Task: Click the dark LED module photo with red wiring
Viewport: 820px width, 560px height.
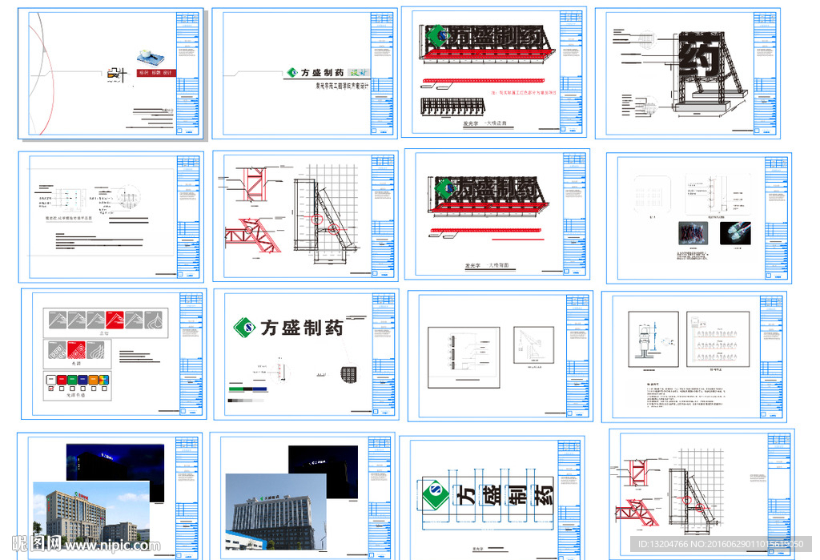Action: 693,233
